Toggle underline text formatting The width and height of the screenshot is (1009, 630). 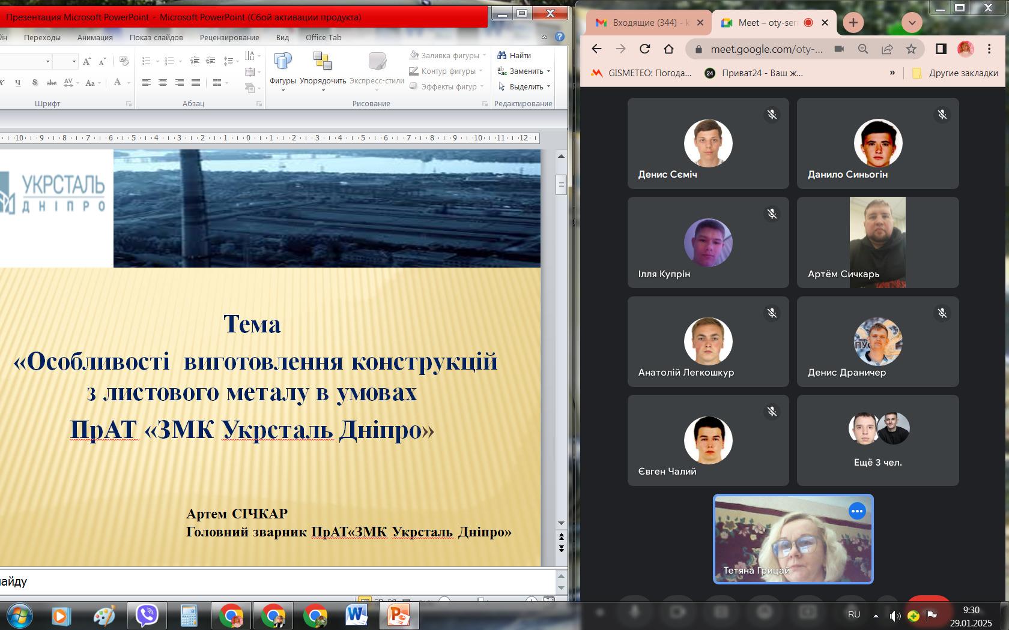coord(18,83)
